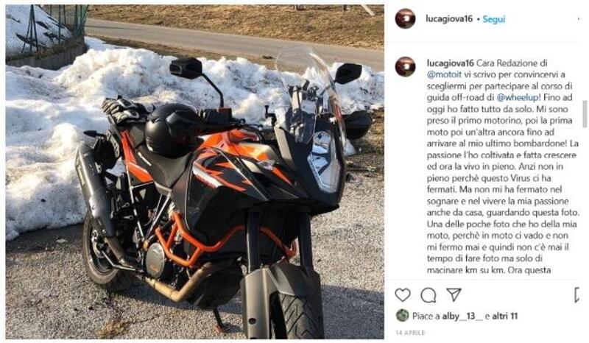Show list of altri 11 likers
The width and height of the screenshot is (589, 343).
[505, 317]
